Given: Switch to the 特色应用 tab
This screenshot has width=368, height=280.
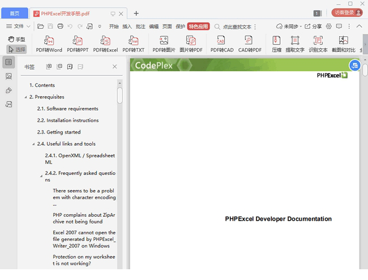Looking at the screenshot, I should (199, 27).
